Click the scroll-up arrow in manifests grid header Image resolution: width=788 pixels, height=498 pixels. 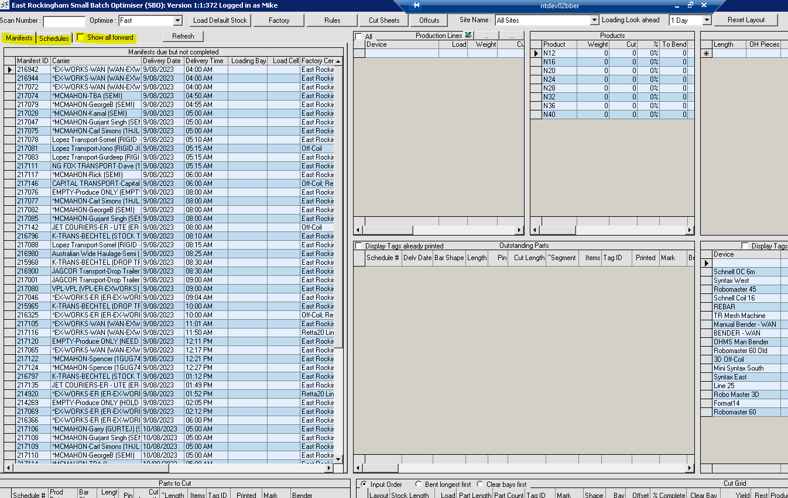click(x=338, y=61)
